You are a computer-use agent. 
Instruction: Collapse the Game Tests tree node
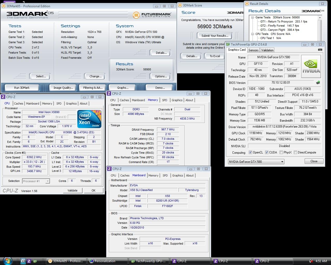[x=253, y=17]
